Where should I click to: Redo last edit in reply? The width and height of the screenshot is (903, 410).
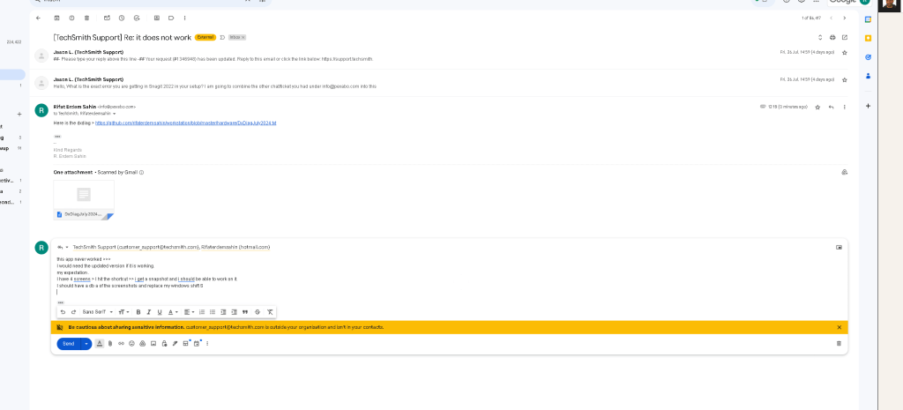tap(73, 312)
